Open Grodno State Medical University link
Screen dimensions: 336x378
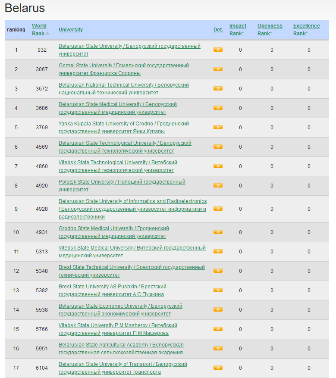coord(114,232)
